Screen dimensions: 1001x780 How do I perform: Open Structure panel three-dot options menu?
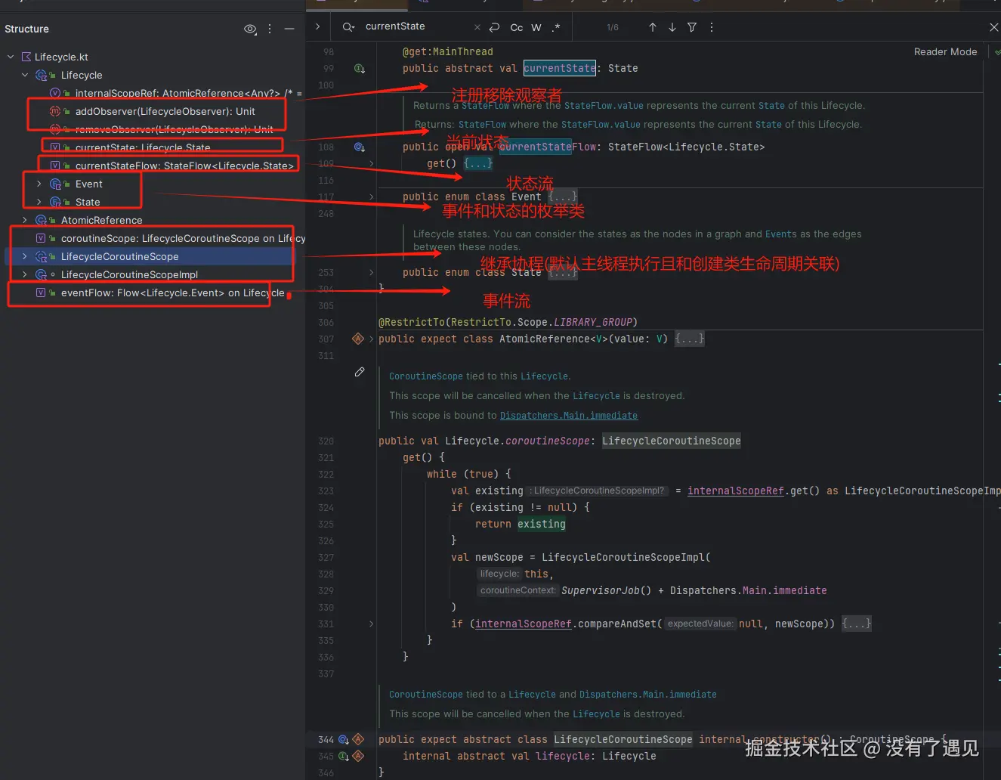pyautogui.click(x=270, y=29)
